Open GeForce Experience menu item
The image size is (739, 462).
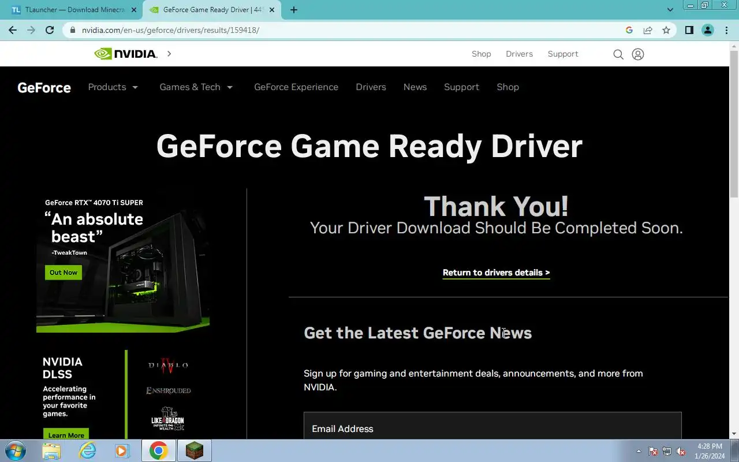click(296, 87)
